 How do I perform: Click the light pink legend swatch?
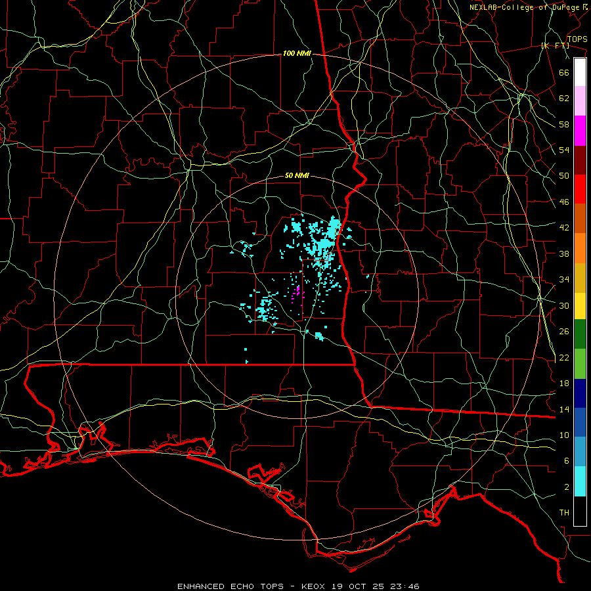click(580, 101)
